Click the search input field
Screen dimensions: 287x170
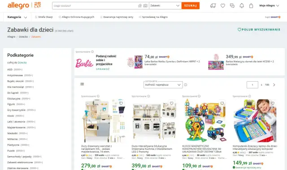(95, 6)
